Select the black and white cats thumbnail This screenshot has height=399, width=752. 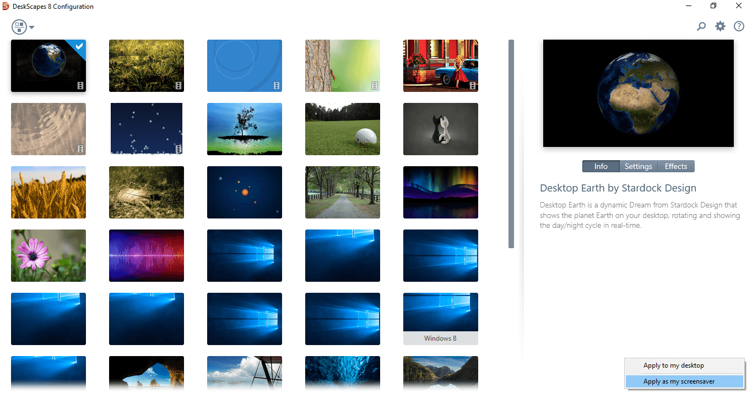[x=441, y=129]
